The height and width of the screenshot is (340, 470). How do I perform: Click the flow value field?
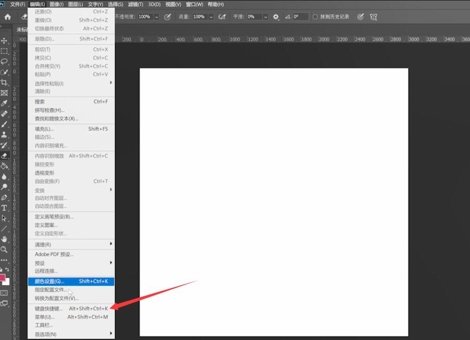click(200, 17)
